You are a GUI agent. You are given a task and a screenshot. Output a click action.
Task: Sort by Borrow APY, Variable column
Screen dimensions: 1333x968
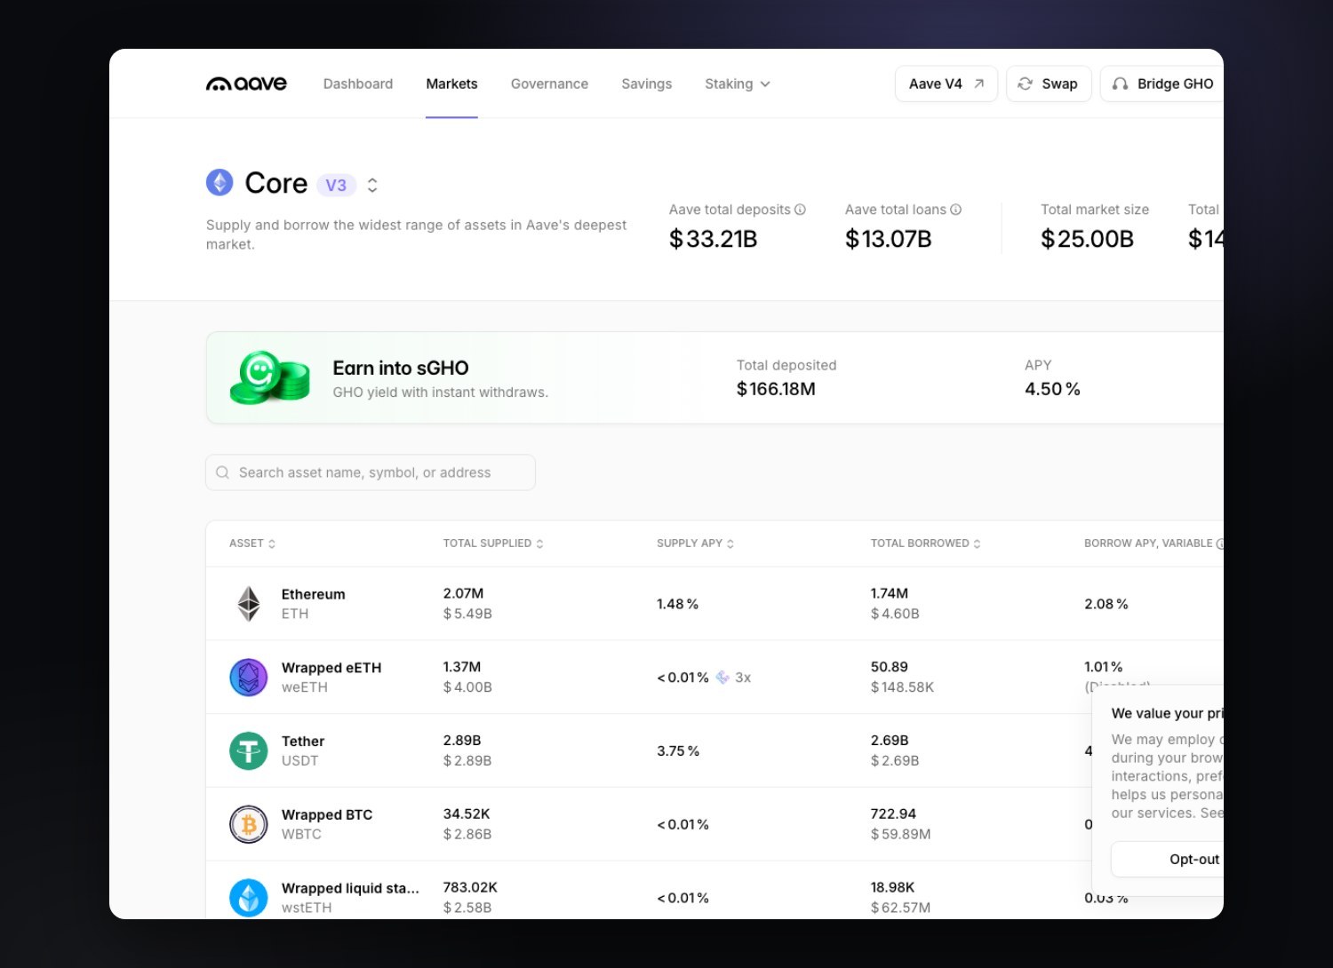pyautogui.click(x=1153, y=544)
